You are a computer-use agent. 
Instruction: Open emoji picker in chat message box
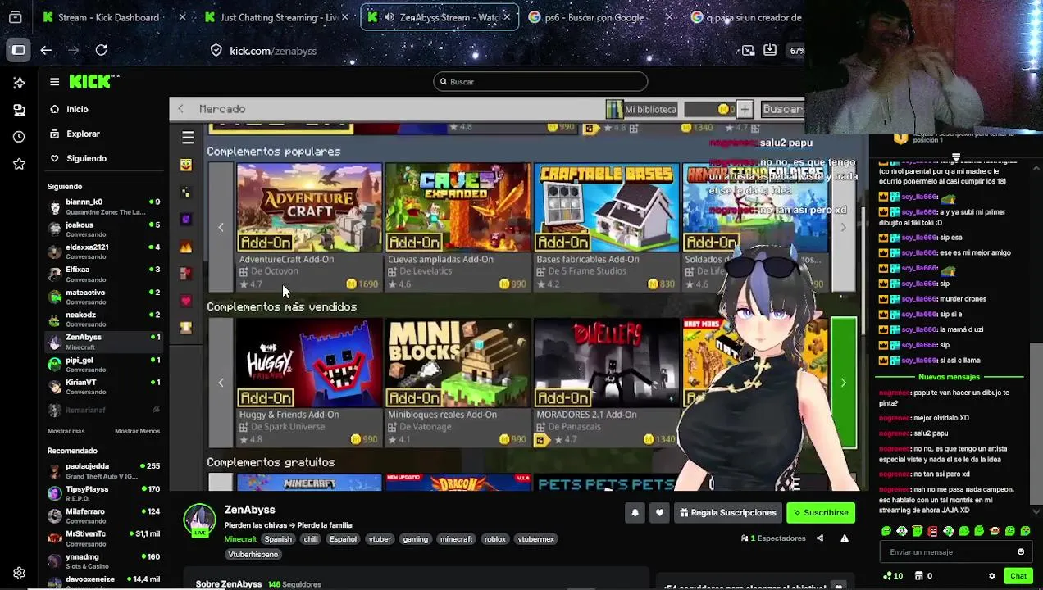click(1021, 552)
